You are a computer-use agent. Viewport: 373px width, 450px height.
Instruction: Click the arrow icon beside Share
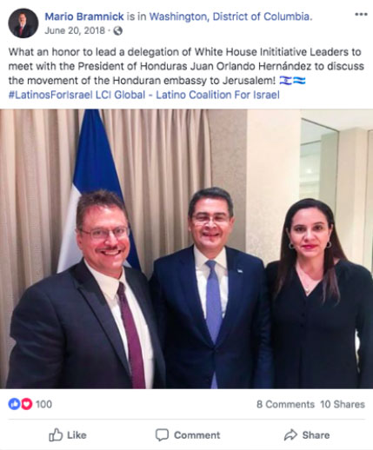290,434
